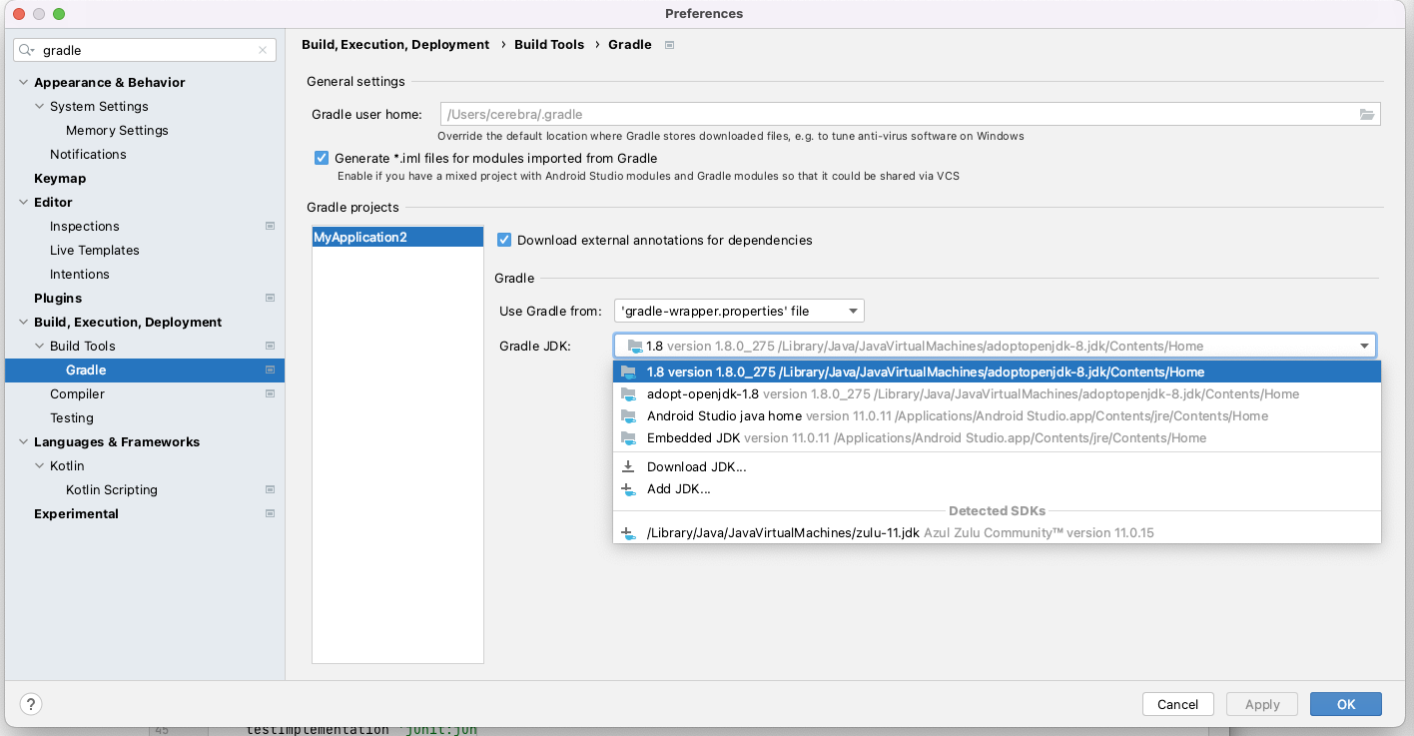Toggle Generate *.iml files checkbox
The width and height of the screenshot is (1414, 736).
click(x=322, y=158)
